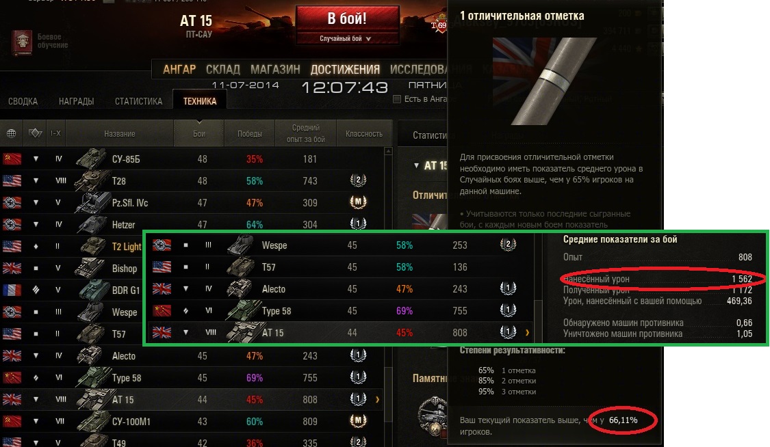Screen dimensions: 770x447
Task: Click the Pz.Sfl. IVc master mastery badge
Action: pyautogui.click(x=358, y=202)
